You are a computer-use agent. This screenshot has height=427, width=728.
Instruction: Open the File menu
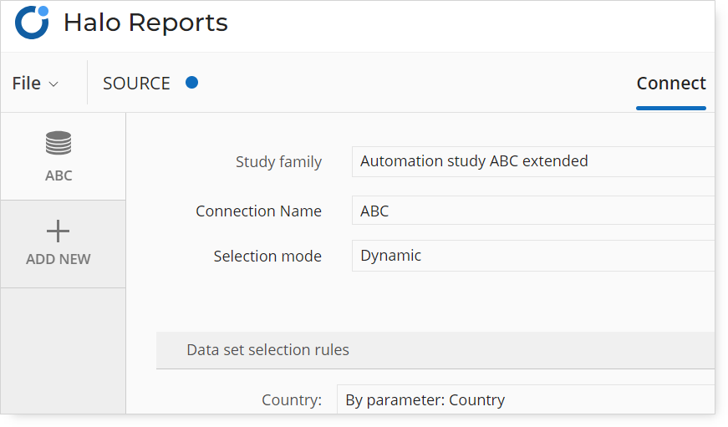(35, 84)
